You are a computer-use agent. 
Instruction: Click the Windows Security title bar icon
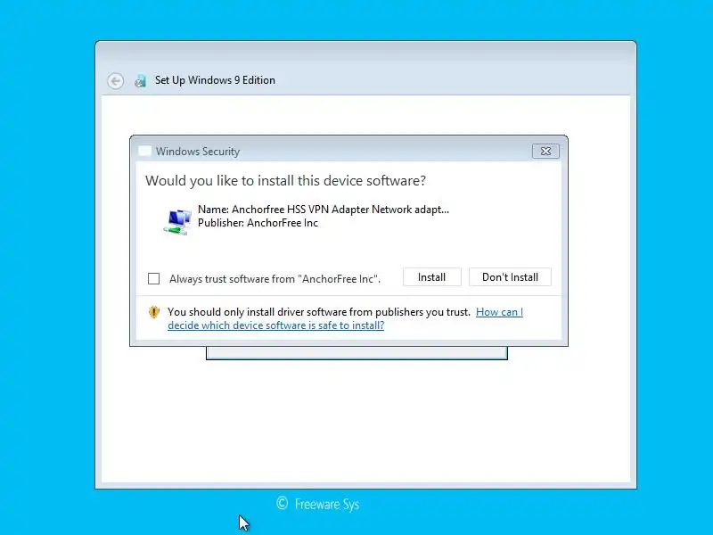(144, 151)
